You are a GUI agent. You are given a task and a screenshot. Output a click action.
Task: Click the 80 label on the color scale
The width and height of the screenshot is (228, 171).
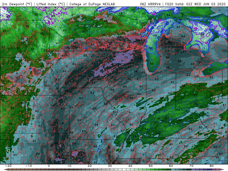pos(212,166)
